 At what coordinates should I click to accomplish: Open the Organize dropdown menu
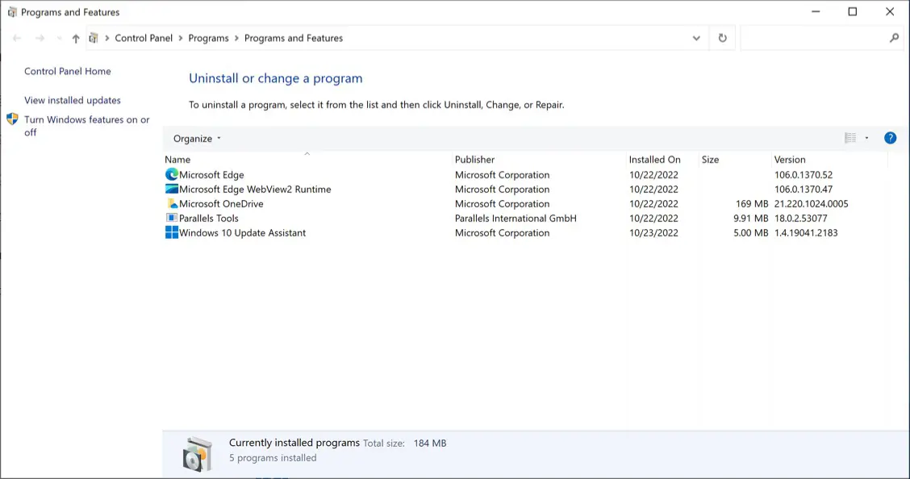195,138
